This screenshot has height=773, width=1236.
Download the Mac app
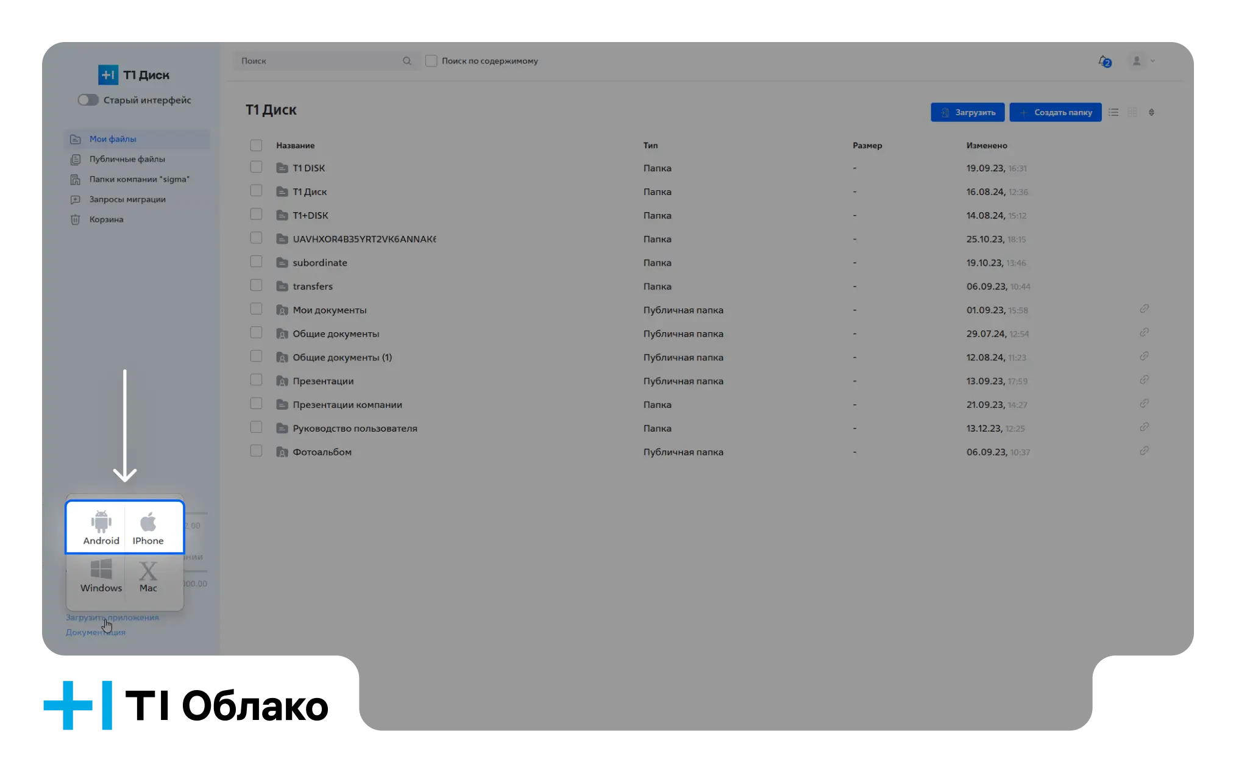pos(148,575)
